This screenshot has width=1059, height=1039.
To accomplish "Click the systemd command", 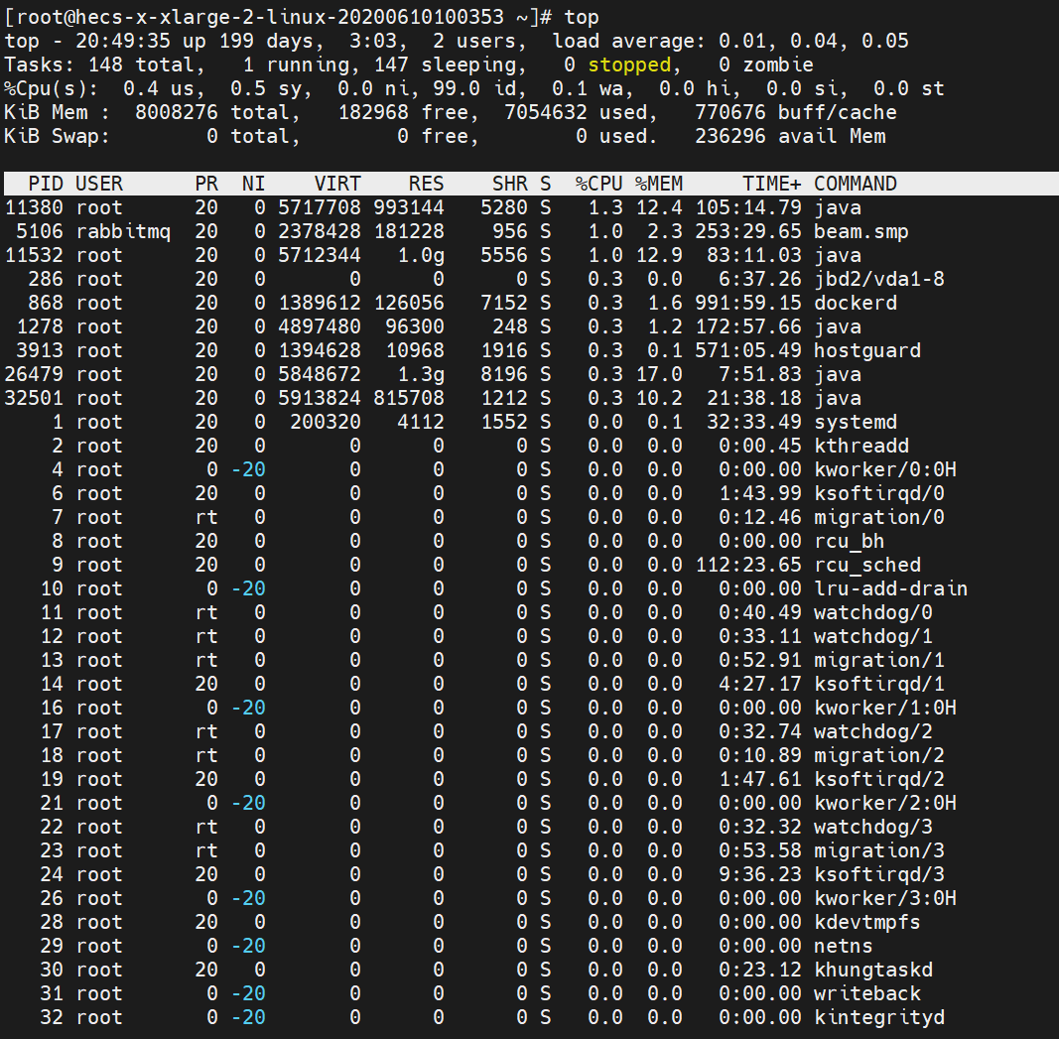I will click(856, 422).
